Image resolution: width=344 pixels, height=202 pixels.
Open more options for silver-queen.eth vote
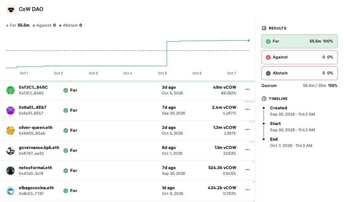tap(247, 129)
